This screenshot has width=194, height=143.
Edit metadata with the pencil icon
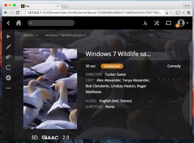pos(8,47)
